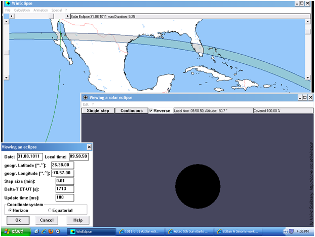The image size is (315, 237).
Task: Open the Special menu
Action: [57, 10]
